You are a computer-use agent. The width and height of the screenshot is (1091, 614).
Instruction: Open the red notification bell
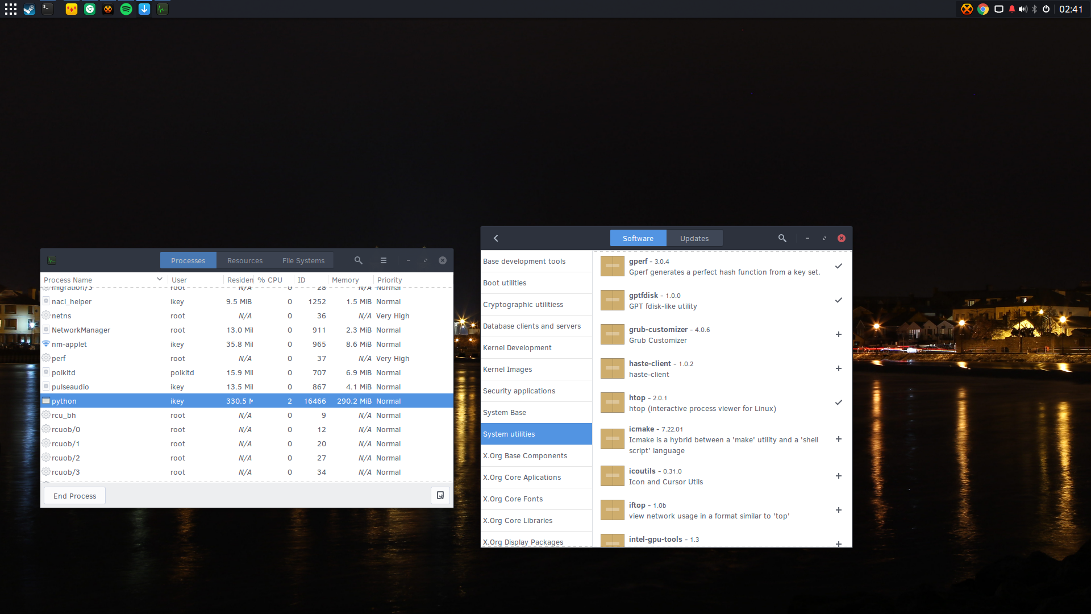point(1012,9)
